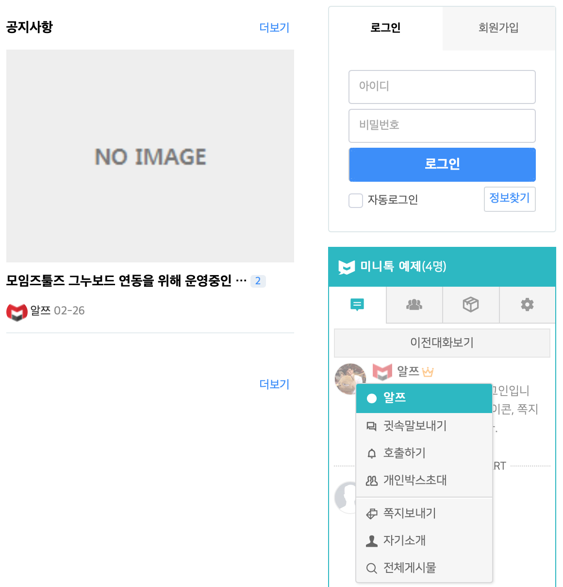Click the 아이디 input field

442,87
